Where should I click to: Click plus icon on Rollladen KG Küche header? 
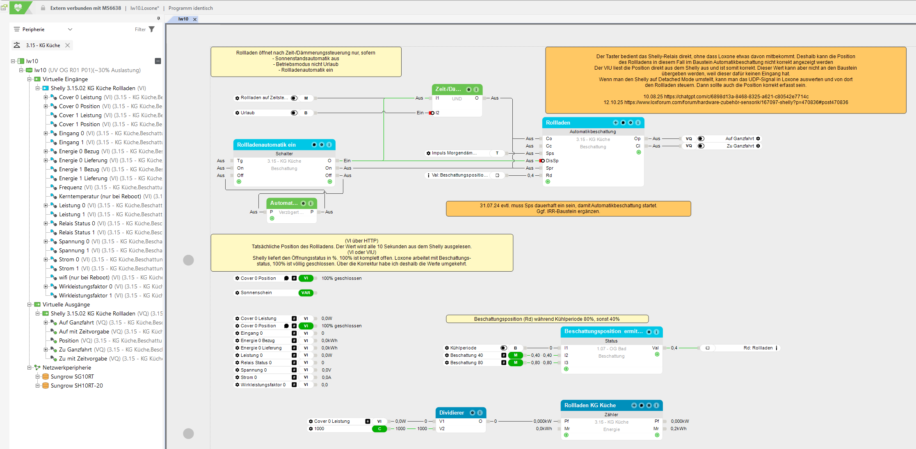(x=634, y=405)
